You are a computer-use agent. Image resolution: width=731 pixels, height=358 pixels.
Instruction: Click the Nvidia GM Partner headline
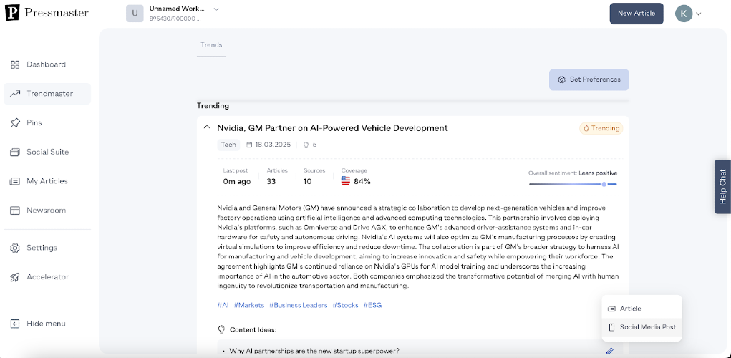[x=332, y=127]
